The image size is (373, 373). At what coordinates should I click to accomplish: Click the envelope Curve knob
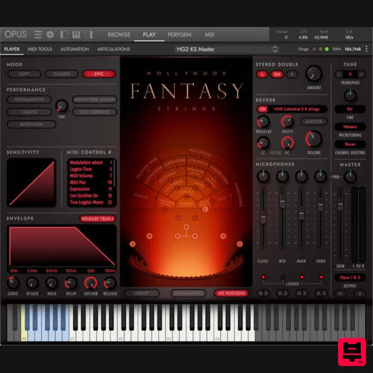pos(13,283)
